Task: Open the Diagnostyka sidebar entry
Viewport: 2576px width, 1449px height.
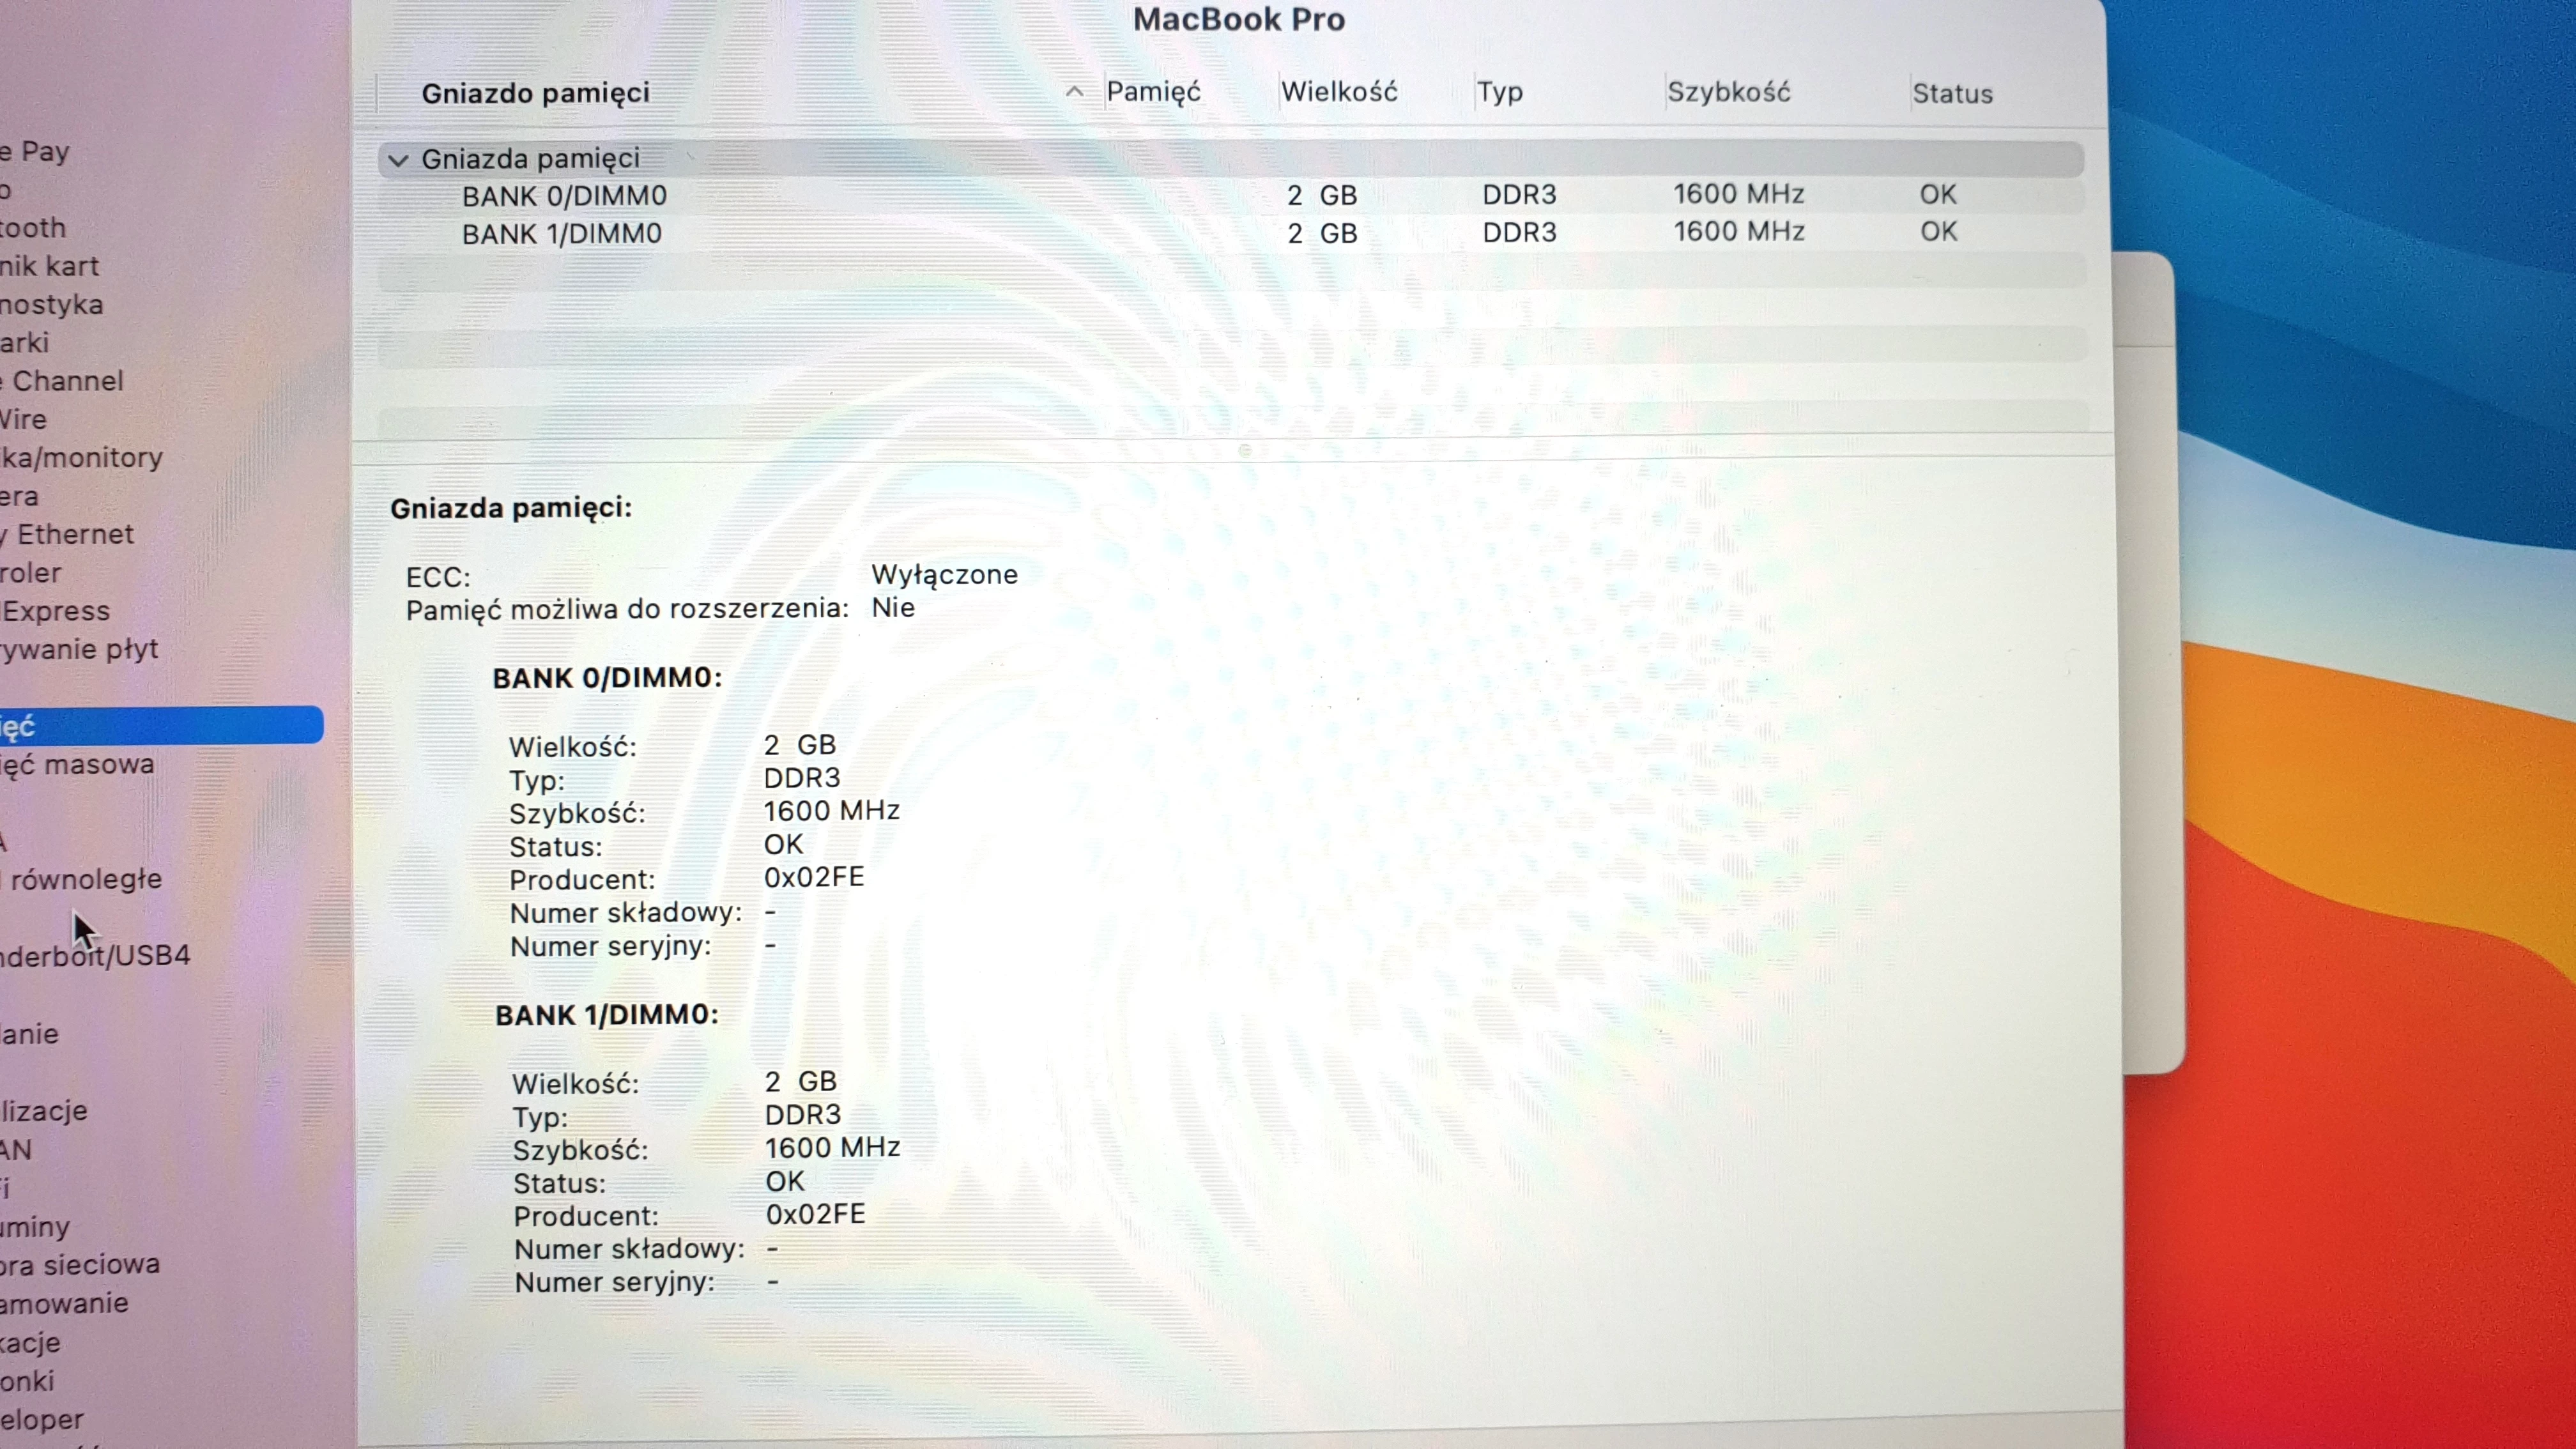Action: 52,304
